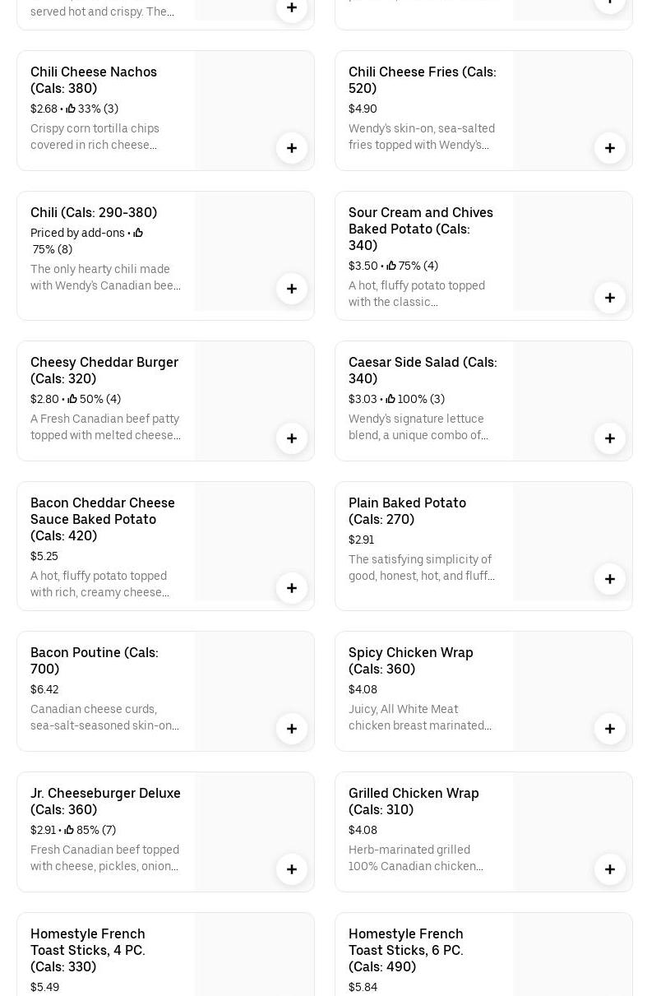The height and width of the screenshot is (996, 661).
Task: Add Cheesy Cheddar Burger to order
Action: point(292,438)
